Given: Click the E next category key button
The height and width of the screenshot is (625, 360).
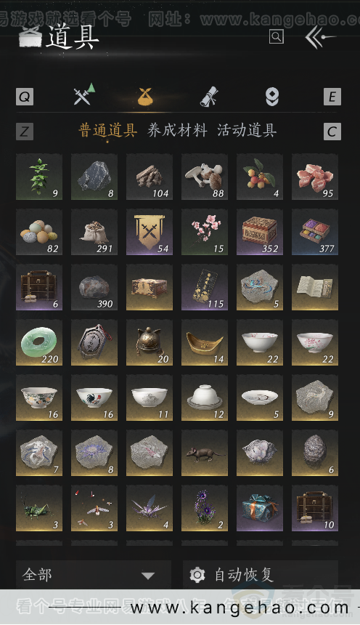Looking at the screenshot, I should (x=332, y=97).
